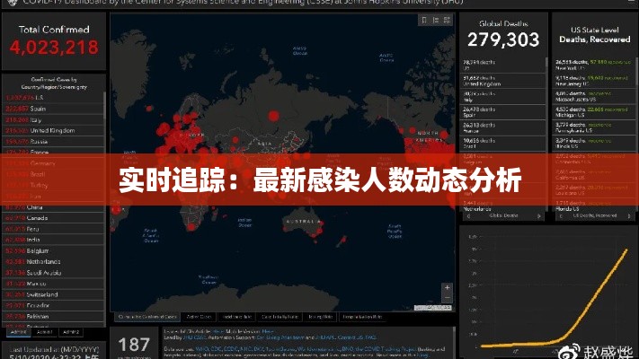The height and width of the screenshot is (359, 639).
Task: Zoom out on the map with minus button
Action: click(x=447, y=298)
